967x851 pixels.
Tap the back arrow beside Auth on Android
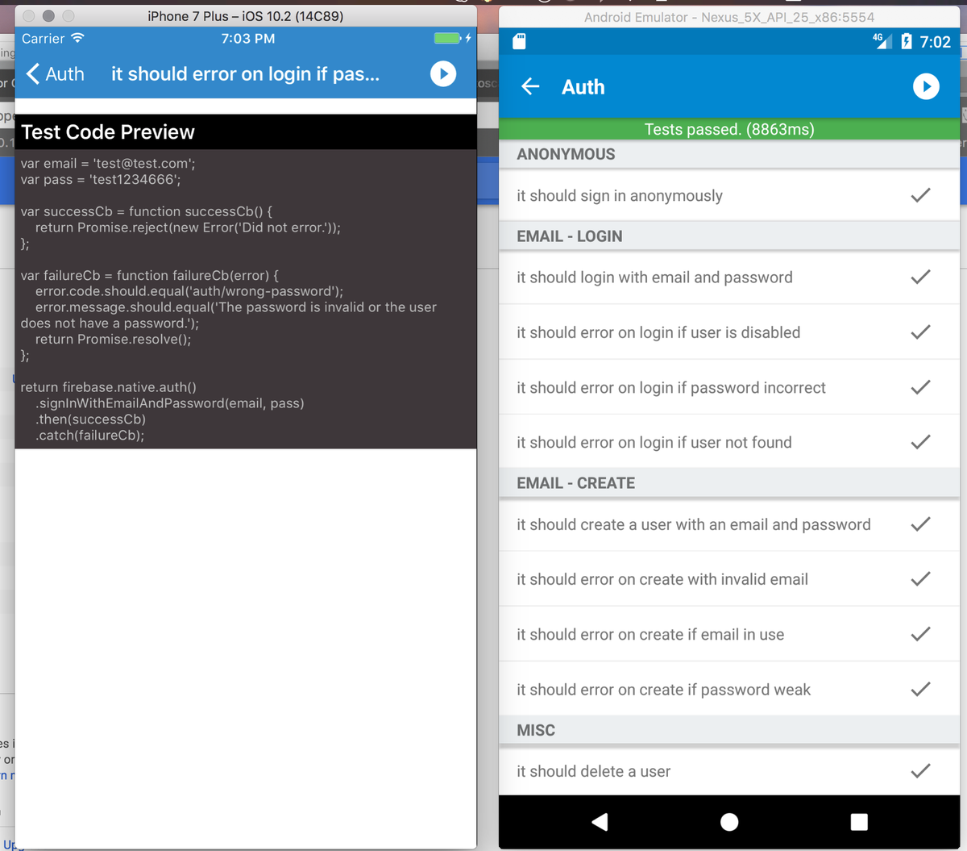[529, 86]
